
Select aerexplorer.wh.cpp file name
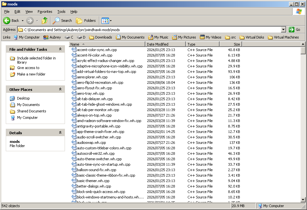pos(92,77)
